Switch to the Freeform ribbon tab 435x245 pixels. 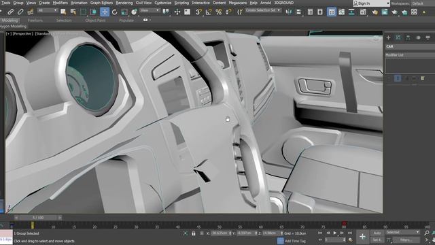click(35, 20)
